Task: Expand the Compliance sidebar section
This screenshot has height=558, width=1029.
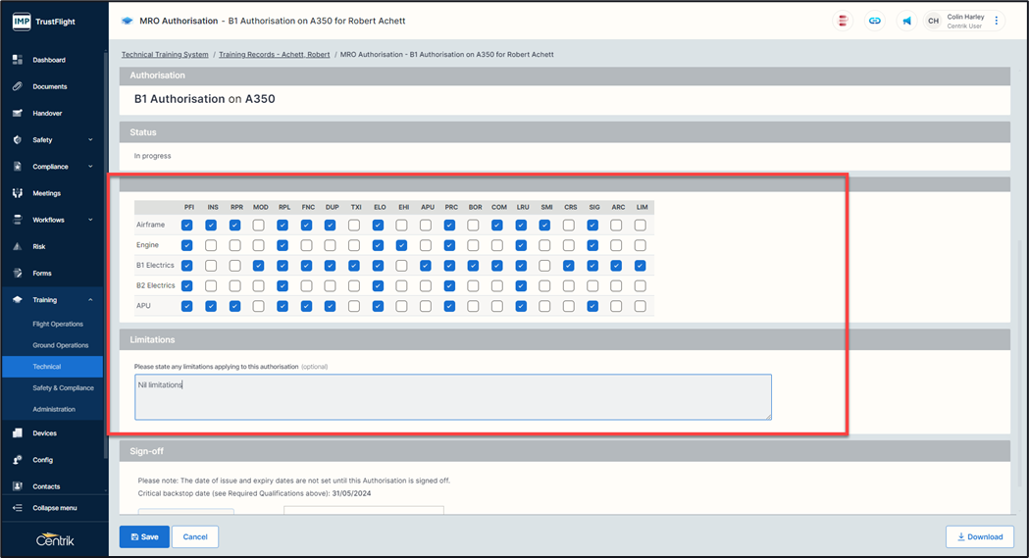Action: (90, 167)
